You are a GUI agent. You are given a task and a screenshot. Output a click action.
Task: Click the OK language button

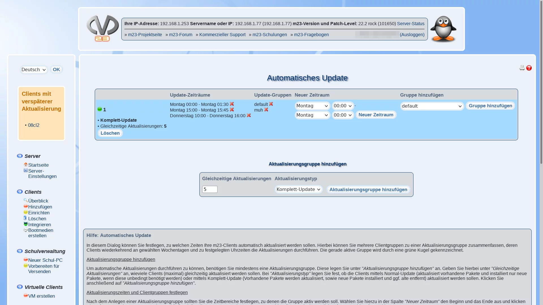tap(56, 69)
